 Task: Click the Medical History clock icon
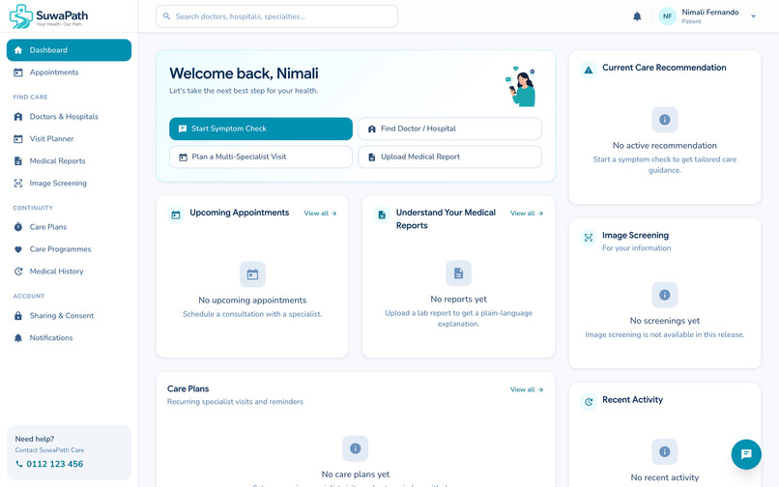(18, 272)
